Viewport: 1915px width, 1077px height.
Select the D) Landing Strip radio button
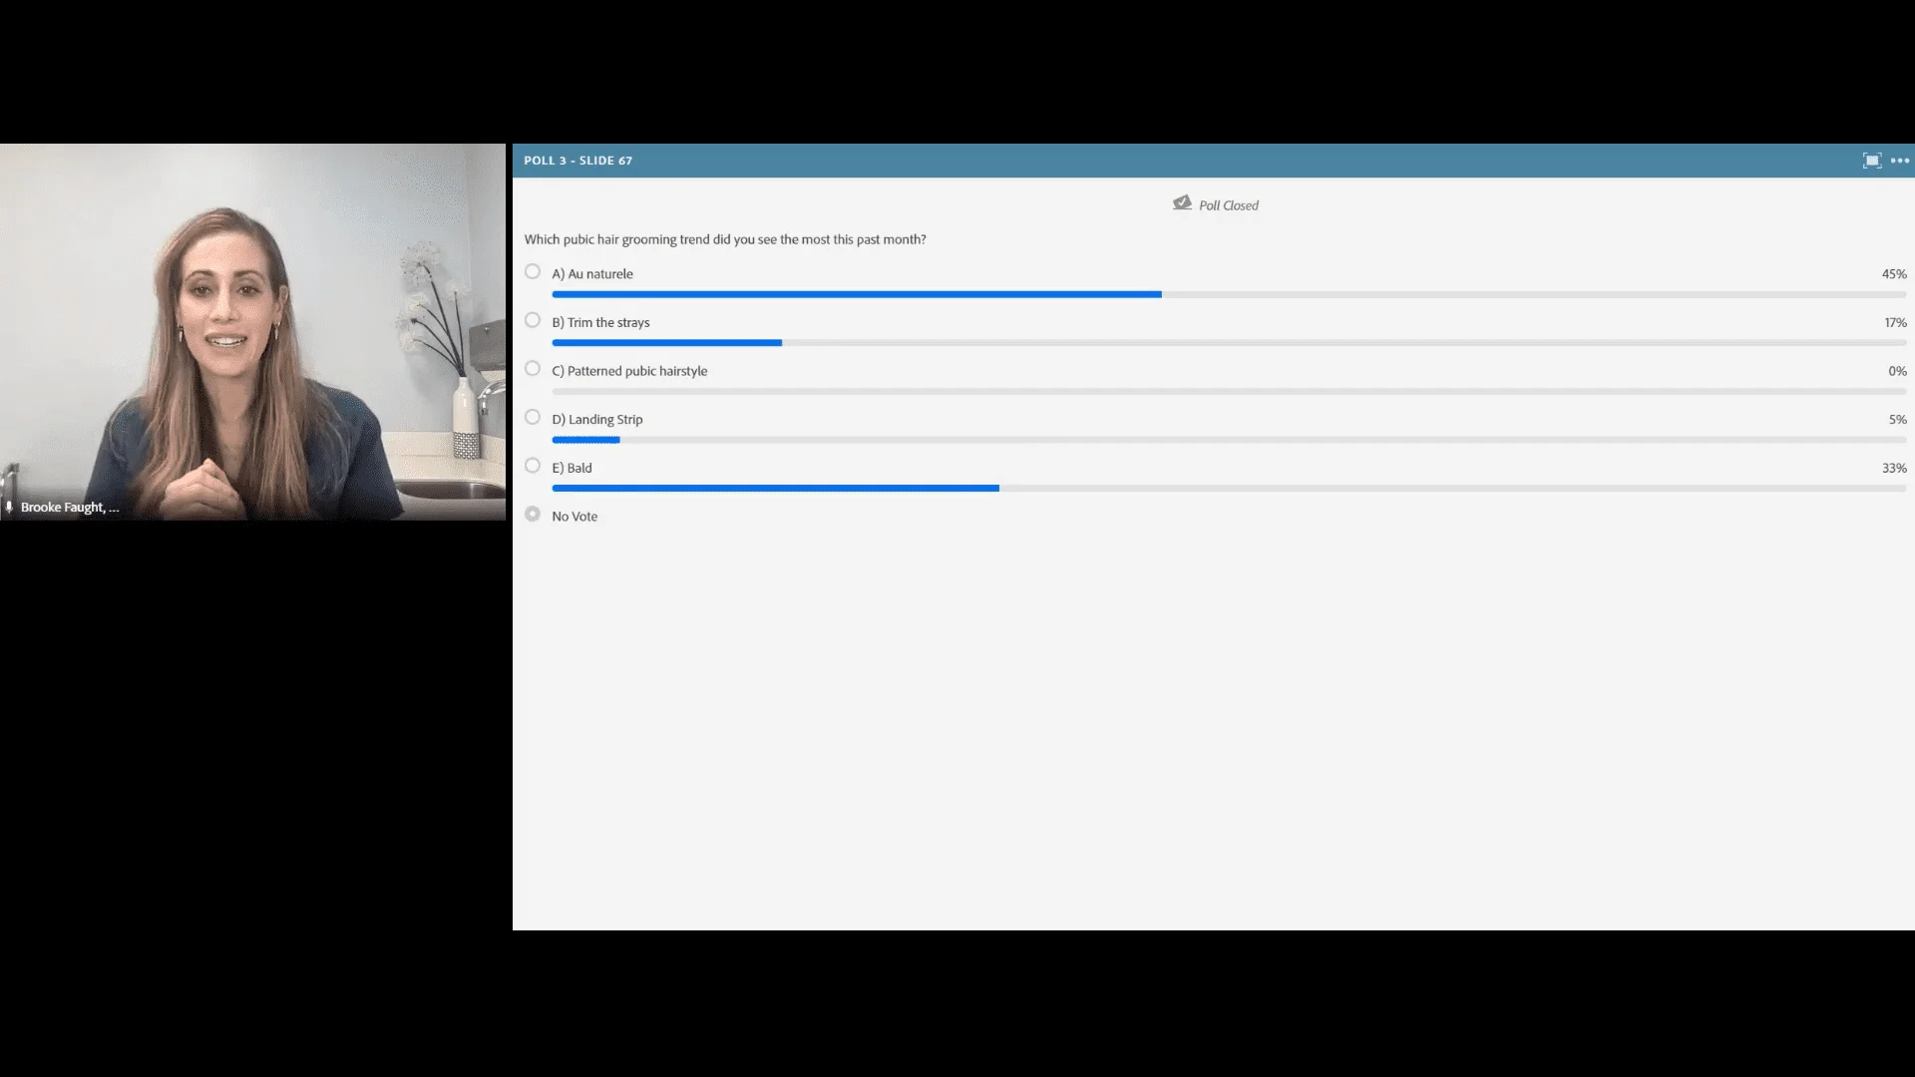[533, 417]
